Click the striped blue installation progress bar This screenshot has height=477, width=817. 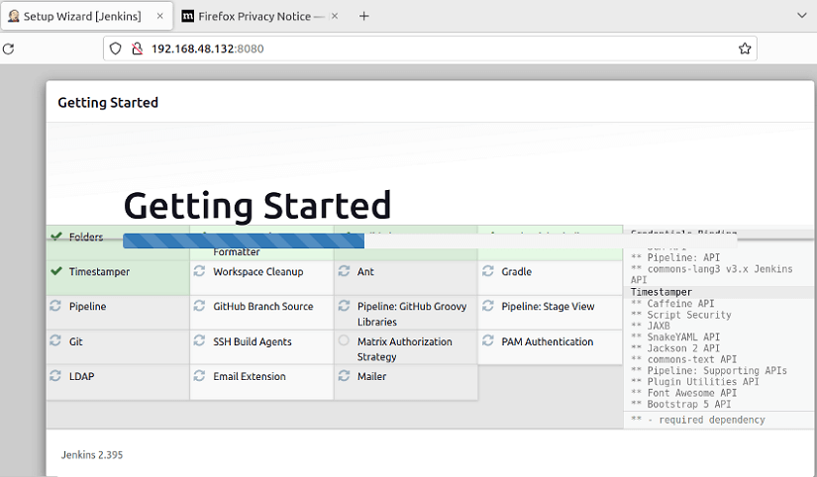click(244, 240)
